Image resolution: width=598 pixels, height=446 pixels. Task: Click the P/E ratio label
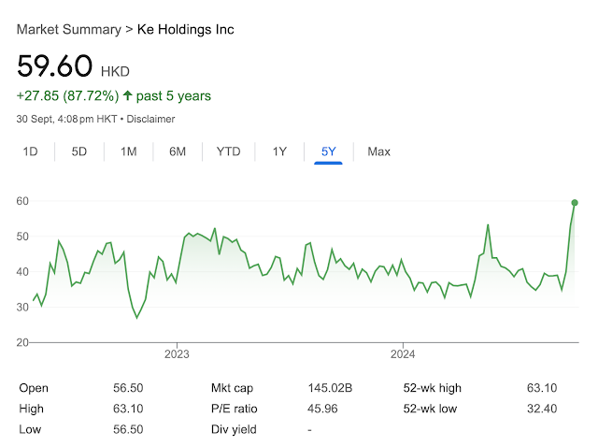click(x=235, y=409)
